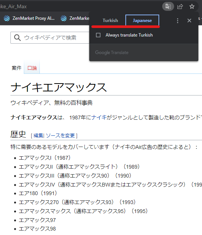
Task: Close the translate popup
Action: tap(189, 21)
